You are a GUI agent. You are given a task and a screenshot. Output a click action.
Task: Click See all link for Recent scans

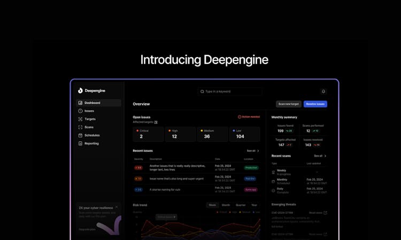click(x=318, y=156)
